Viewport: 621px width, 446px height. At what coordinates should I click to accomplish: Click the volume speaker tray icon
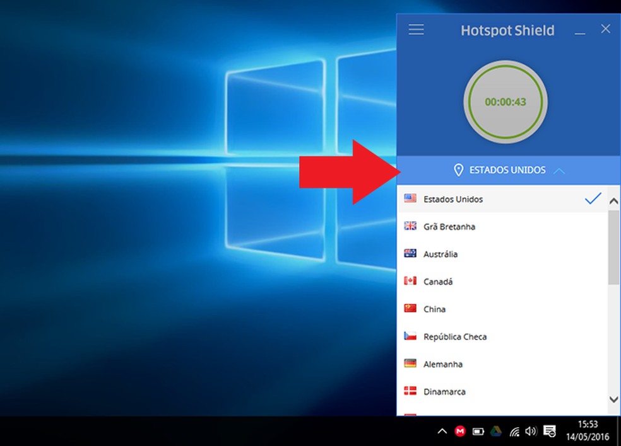tap(531, 432)
